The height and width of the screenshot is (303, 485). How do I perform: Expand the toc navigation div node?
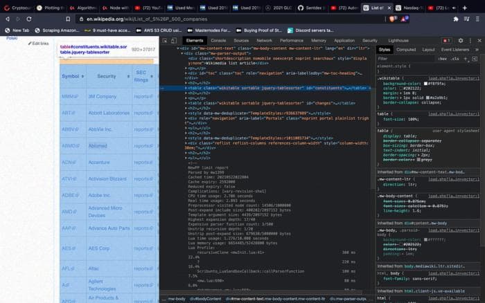pyautogui.click(x=186, y=73)
